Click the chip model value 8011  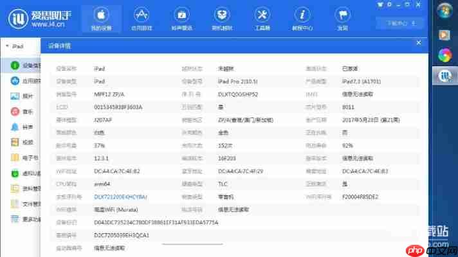point(348,107)
